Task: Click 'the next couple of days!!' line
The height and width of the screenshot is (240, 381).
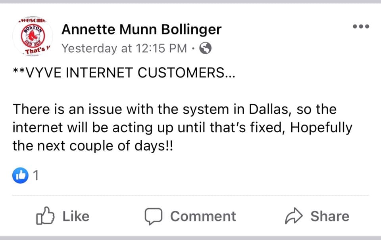Action: 93,146
